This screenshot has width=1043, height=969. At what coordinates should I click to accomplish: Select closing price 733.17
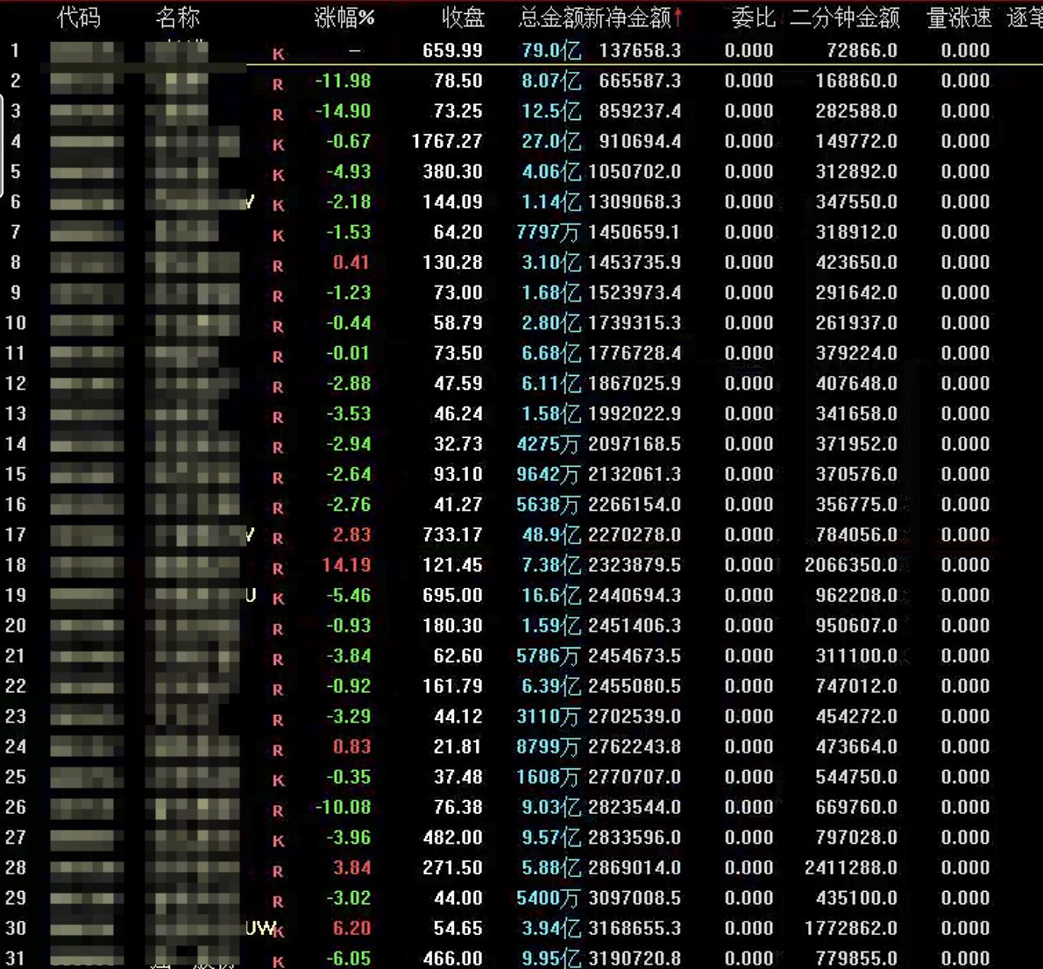pyautogui.click(x=452, y=534)
